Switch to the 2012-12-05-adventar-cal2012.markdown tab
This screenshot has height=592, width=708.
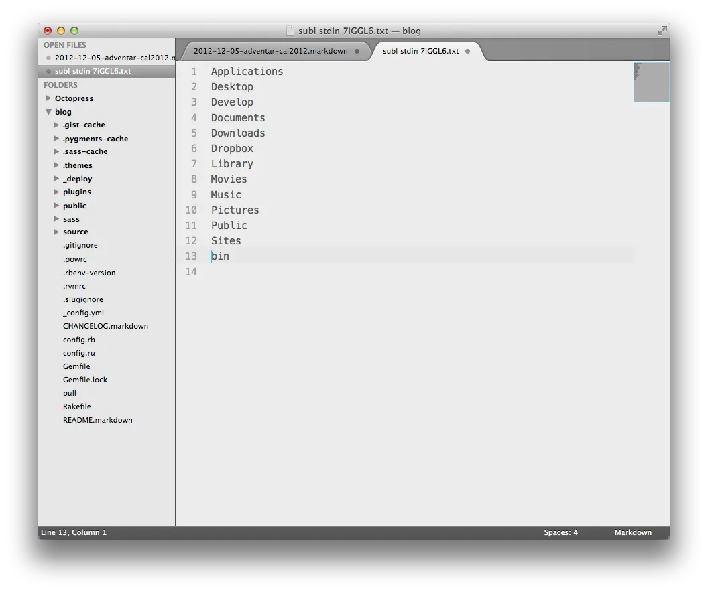[270, 51]
